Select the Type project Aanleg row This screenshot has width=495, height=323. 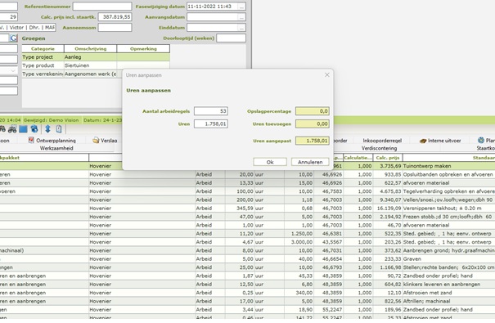tap(96, 57)
